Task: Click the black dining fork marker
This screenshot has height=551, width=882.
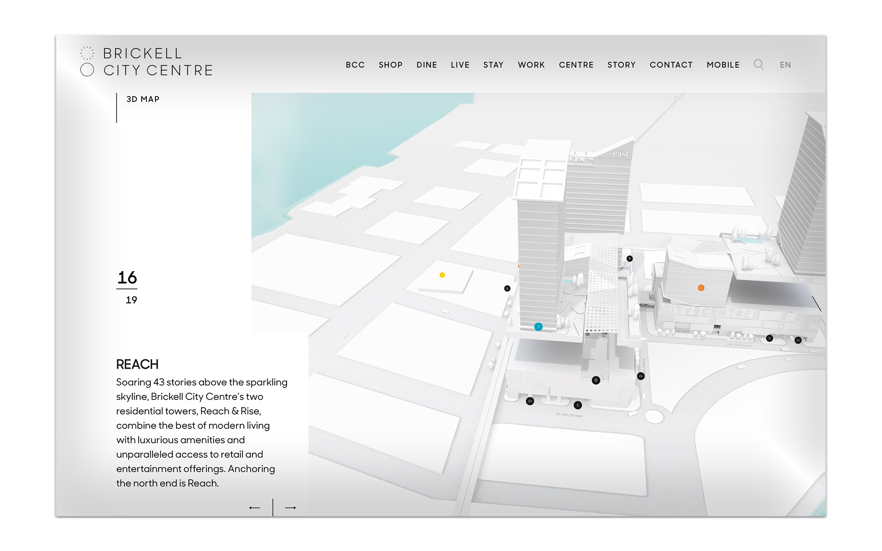Action: pyautogui.click(x=596, y=380)
